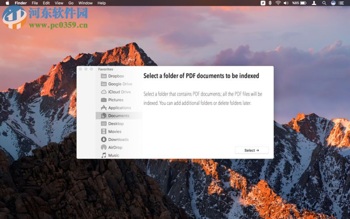Click the Desktop sidebar icon
Viewport: 350px width, 219px height.
104,124
